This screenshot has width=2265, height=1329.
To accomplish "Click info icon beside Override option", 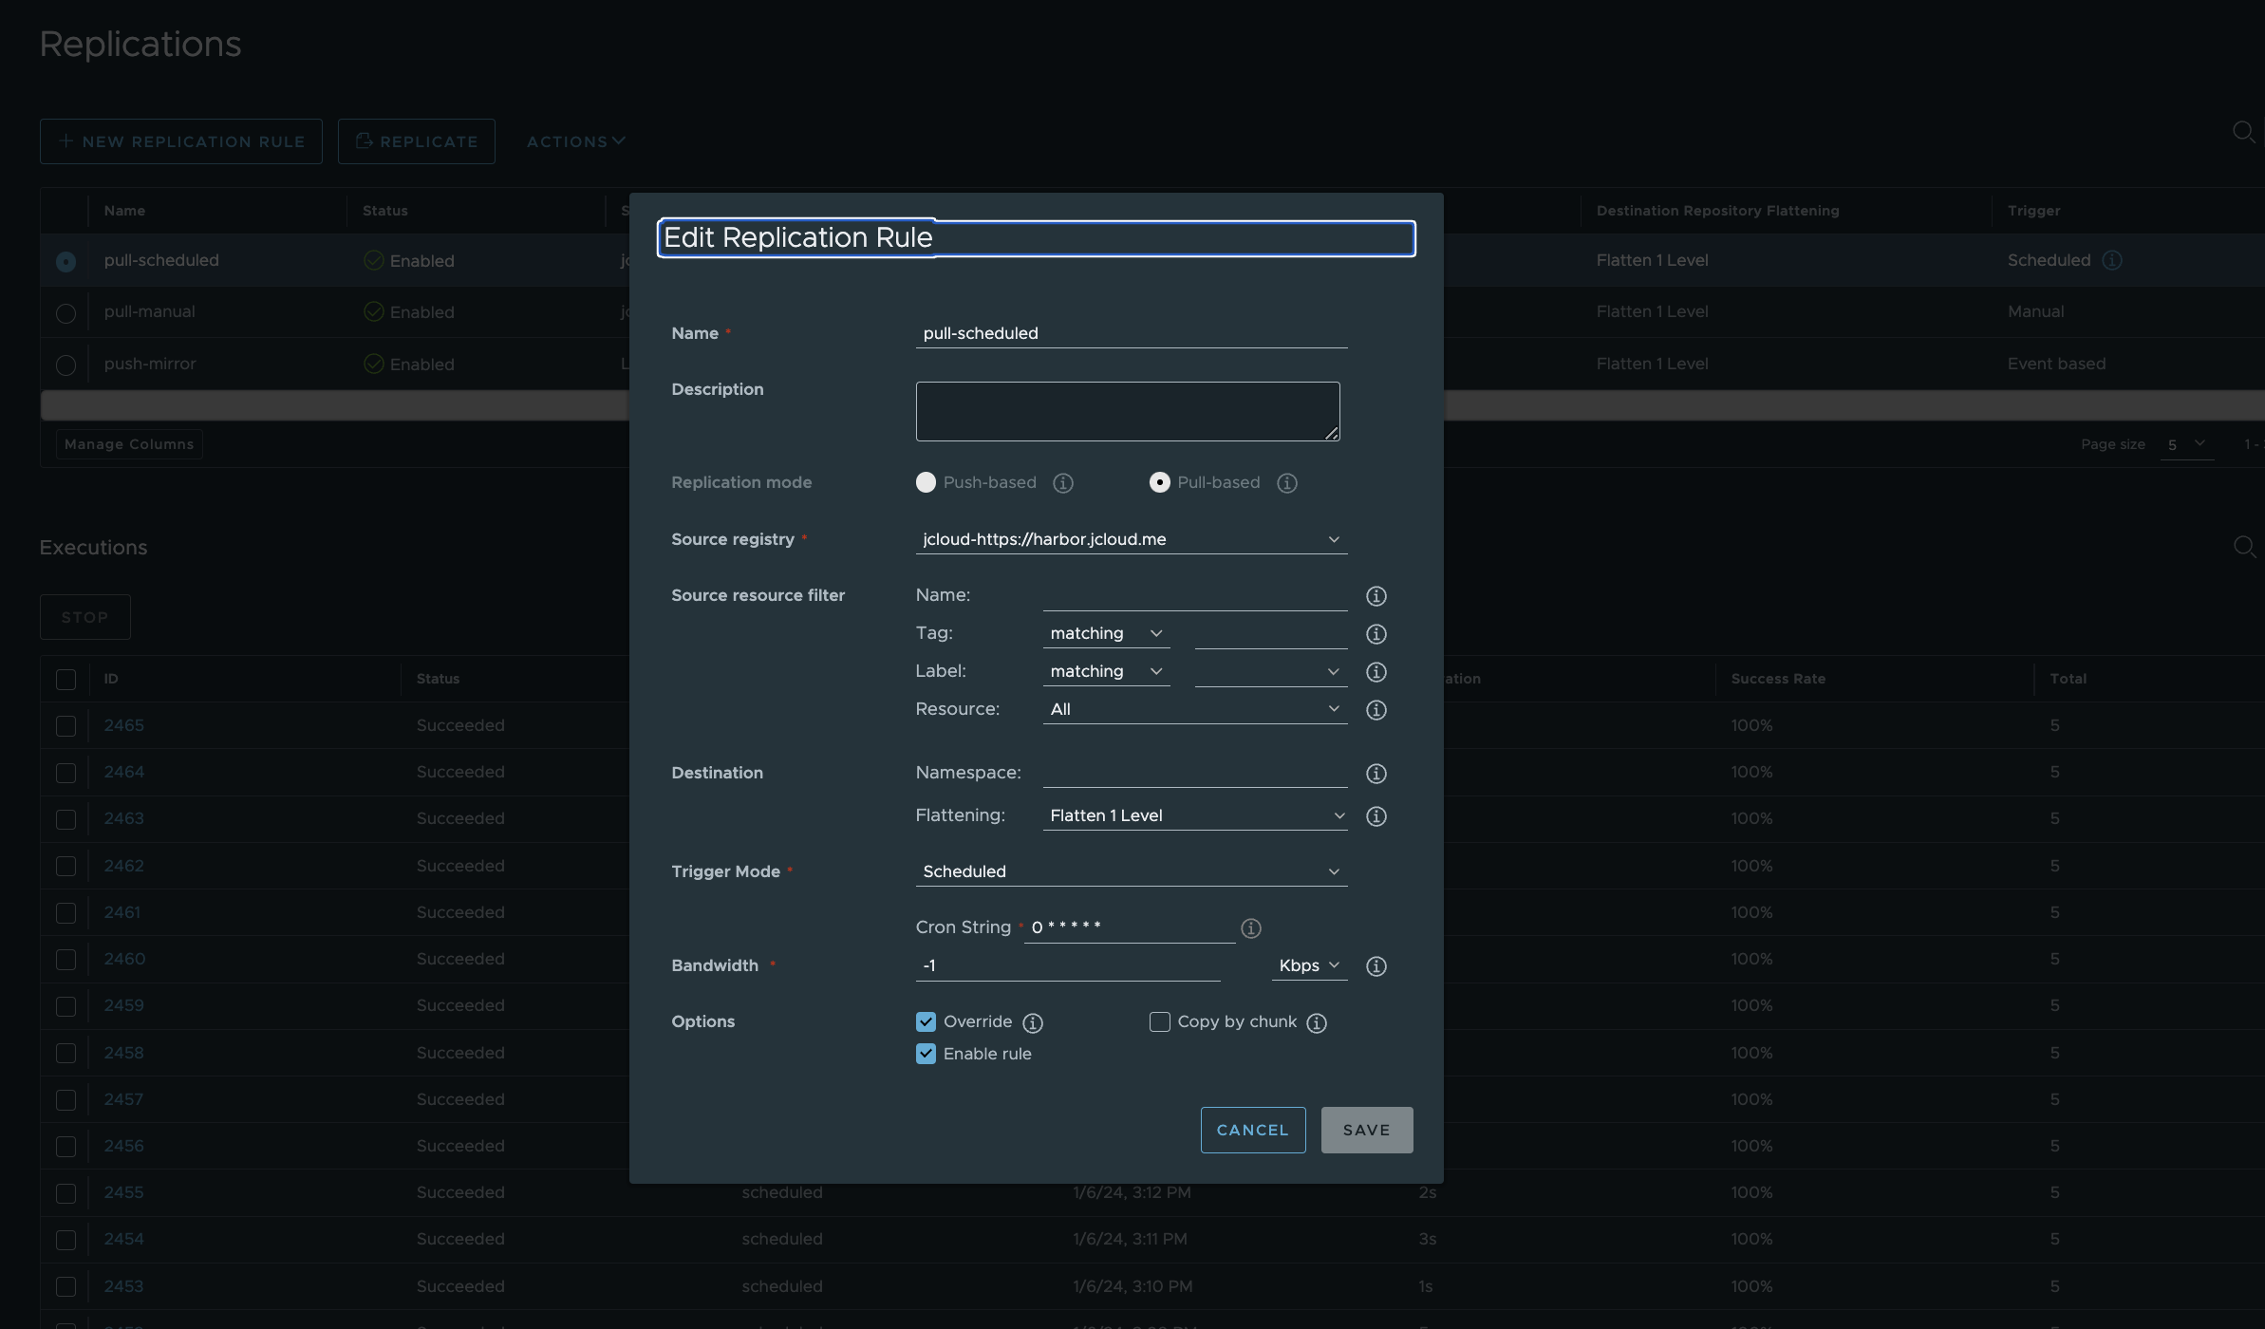I will 1033,1022.
